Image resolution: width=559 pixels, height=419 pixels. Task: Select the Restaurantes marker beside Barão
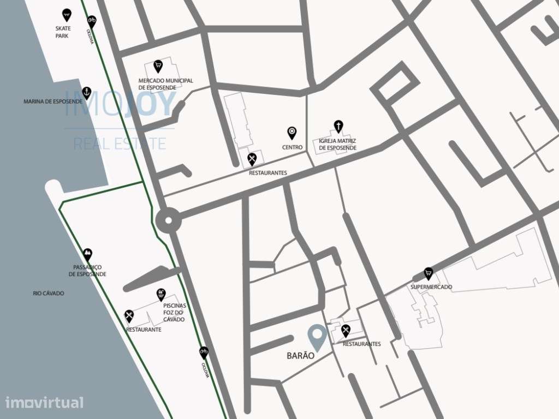point(346,331)
